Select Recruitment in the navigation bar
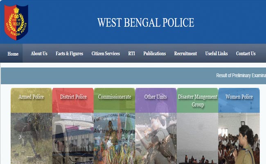Image resolution: width=266 pixels, height=164 pixels. click(x=185, y=54)
